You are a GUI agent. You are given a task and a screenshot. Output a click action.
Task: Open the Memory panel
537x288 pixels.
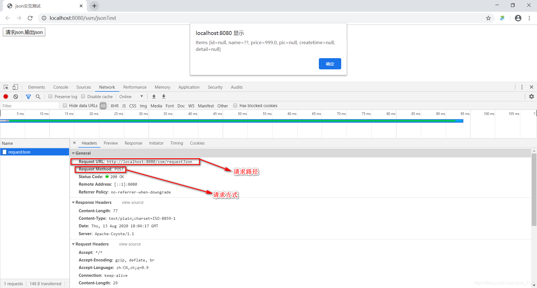[162, 87]
